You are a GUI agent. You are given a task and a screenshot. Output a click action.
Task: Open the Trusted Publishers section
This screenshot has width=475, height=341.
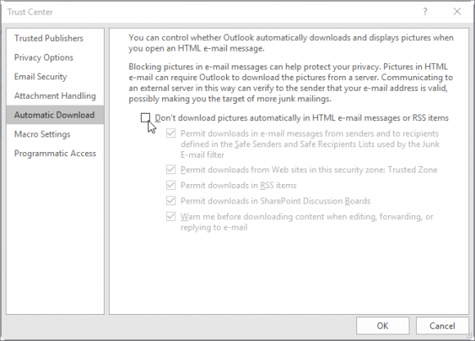pyautogui.click(x=48, y=38)
